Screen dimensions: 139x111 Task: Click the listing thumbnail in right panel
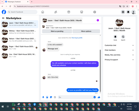coord(119,22)
